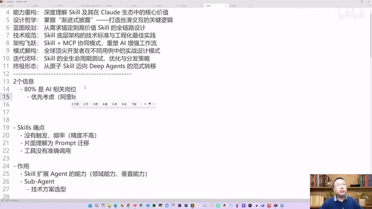Pick IME candidate number 3
The width and height of the screenshot is (372, 209).
pos(95,104)
